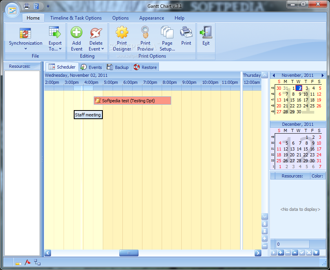This screenshot has height=270, width=330.
Task: Click the zoom out minus button
Action: [x=264, y=246]
